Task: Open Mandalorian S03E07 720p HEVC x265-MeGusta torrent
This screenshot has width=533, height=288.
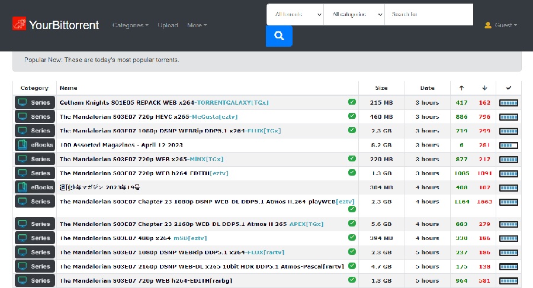Action: point(148,117)
